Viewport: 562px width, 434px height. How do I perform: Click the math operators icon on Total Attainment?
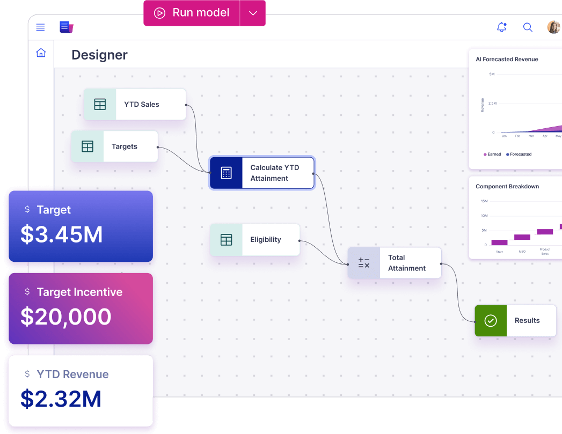pyautogui.click(x=364, y=263)
